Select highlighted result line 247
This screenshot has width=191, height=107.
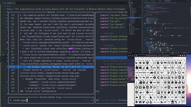click(51, 67)
